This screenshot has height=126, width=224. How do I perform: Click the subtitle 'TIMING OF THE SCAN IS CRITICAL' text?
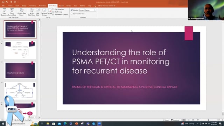[x=125, y=87]
